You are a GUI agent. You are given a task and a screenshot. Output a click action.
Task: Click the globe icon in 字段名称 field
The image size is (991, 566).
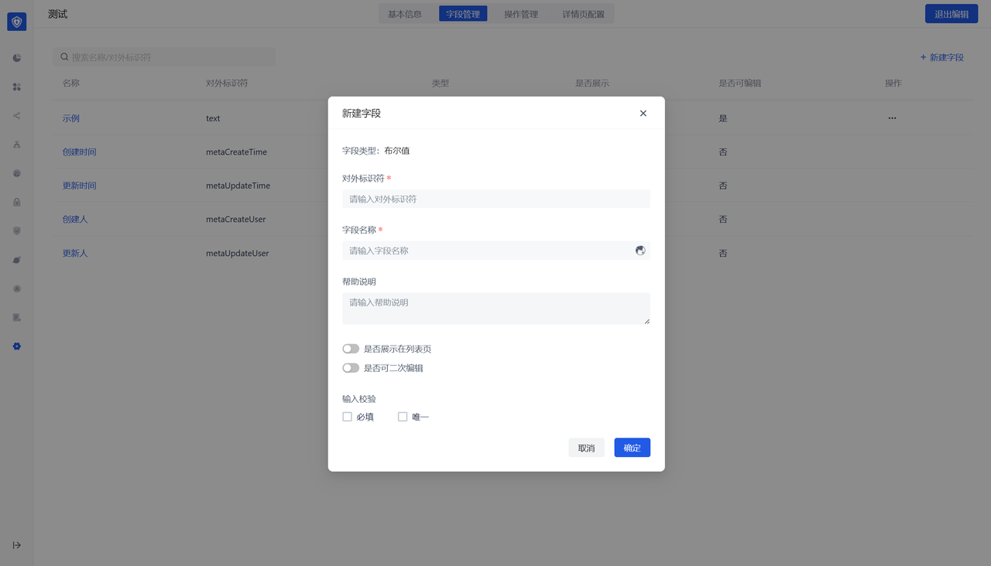[x=640, y=251]
